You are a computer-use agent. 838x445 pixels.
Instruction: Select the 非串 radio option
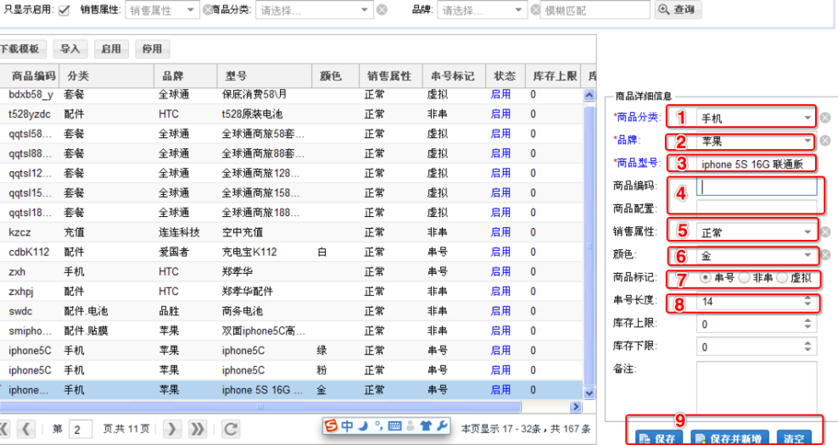coord(745,278)
